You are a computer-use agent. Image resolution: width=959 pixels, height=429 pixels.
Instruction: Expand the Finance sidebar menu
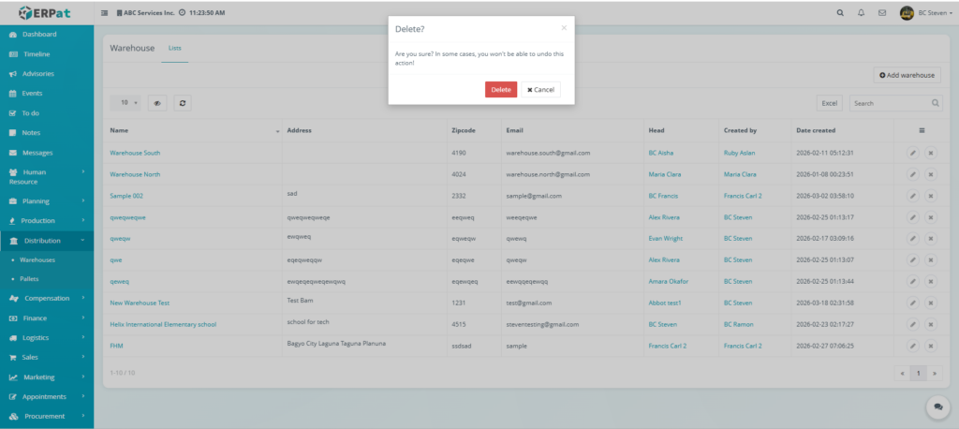click(x=47, y=318)
